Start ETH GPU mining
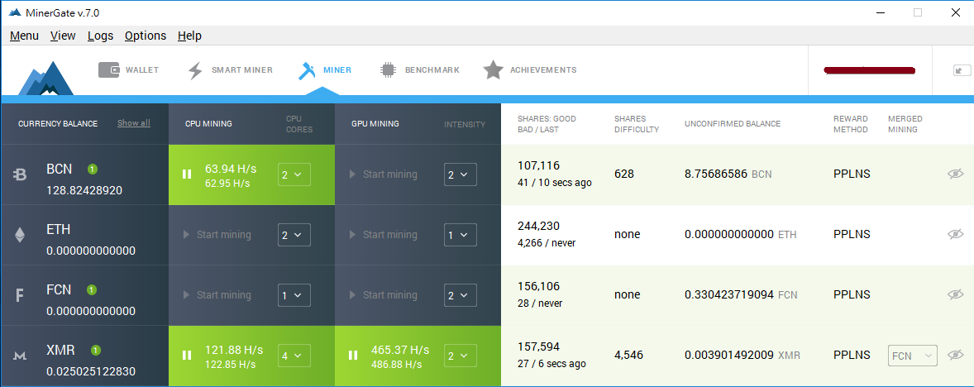Viewport: 974px width, 387px height. 384,235
